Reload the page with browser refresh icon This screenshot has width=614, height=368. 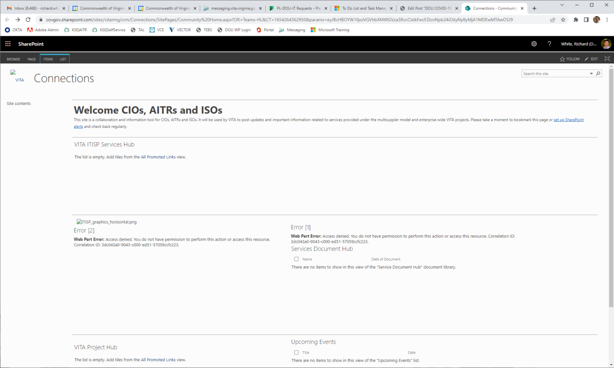28,20
